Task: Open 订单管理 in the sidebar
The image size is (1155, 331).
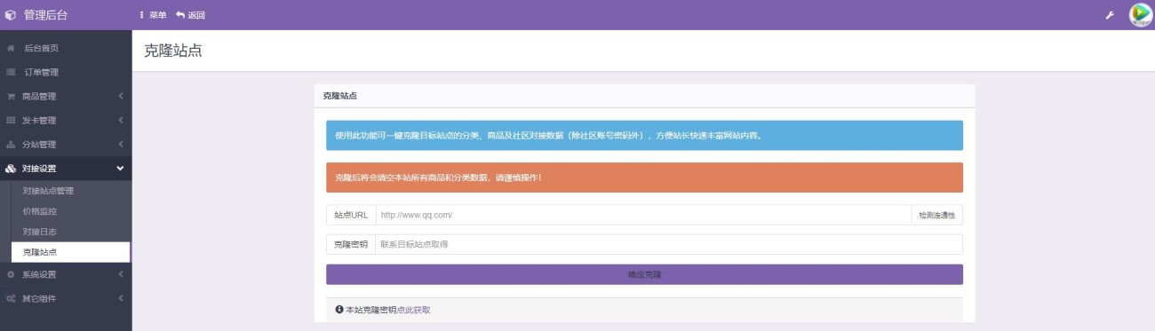Action: click(x=41, y=72)
